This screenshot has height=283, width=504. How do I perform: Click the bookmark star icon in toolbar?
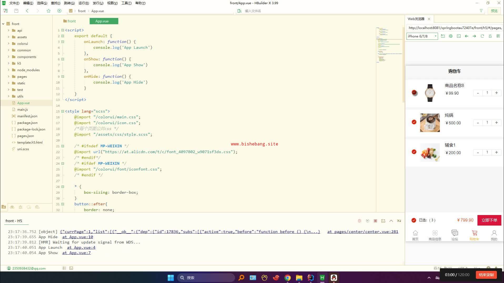pyautogui.click(x=48, y=11)
